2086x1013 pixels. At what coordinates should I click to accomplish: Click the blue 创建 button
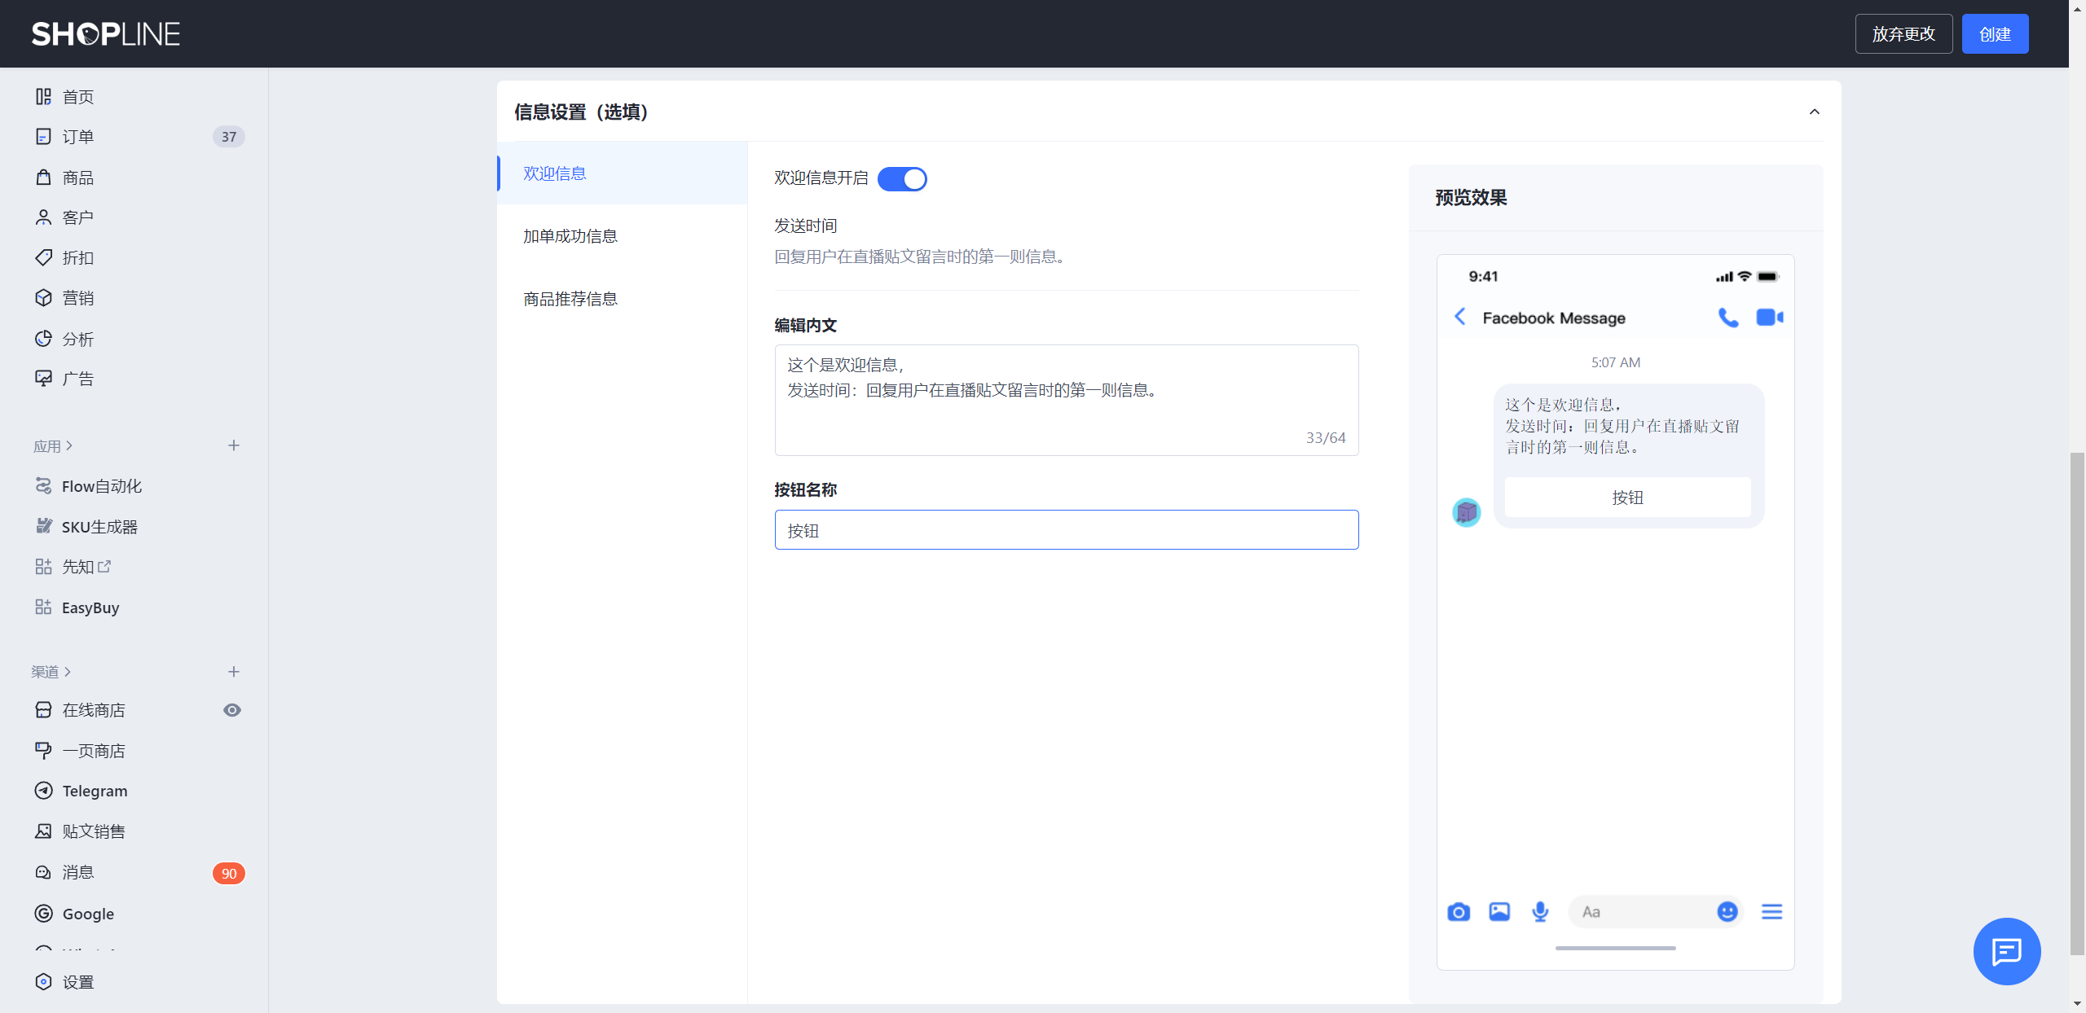point(1995,34)
